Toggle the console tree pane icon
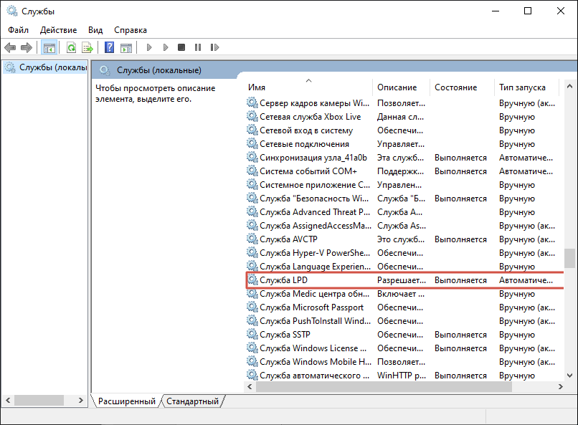 pos(49,48)
